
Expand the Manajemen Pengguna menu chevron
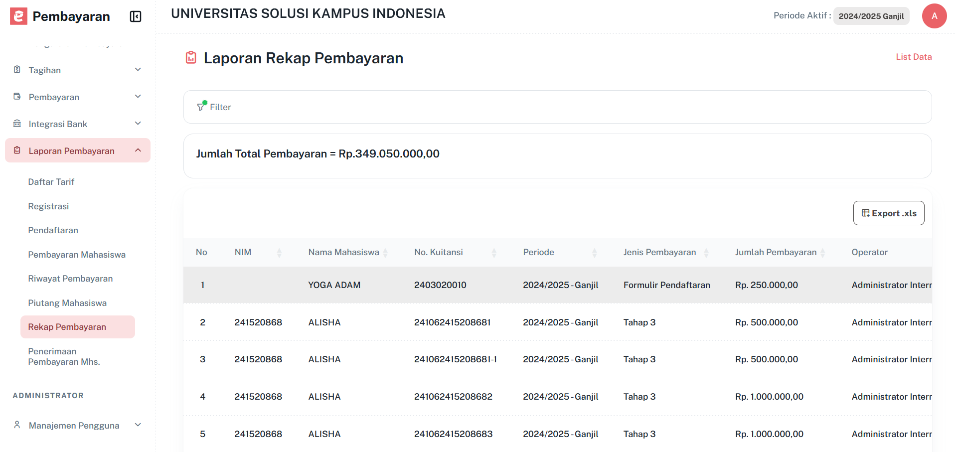coord(138,425)
